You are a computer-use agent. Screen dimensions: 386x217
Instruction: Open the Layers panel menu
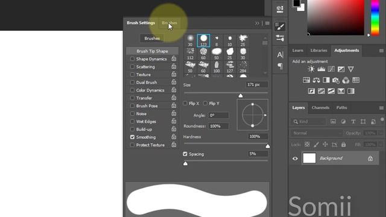point(381,108)
